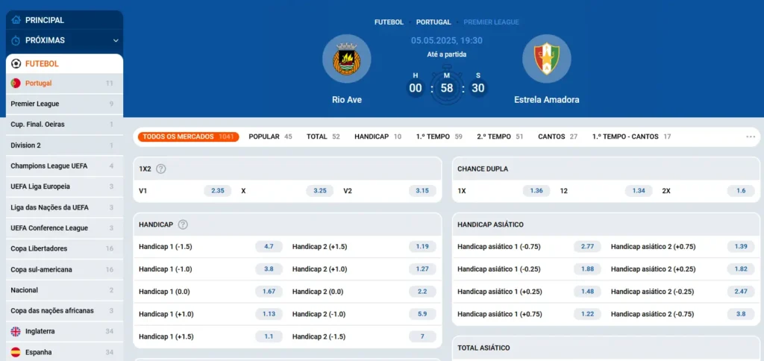Select Handicap asiático 1 (+0.75) odds 1.22

[x=588, y=314]
